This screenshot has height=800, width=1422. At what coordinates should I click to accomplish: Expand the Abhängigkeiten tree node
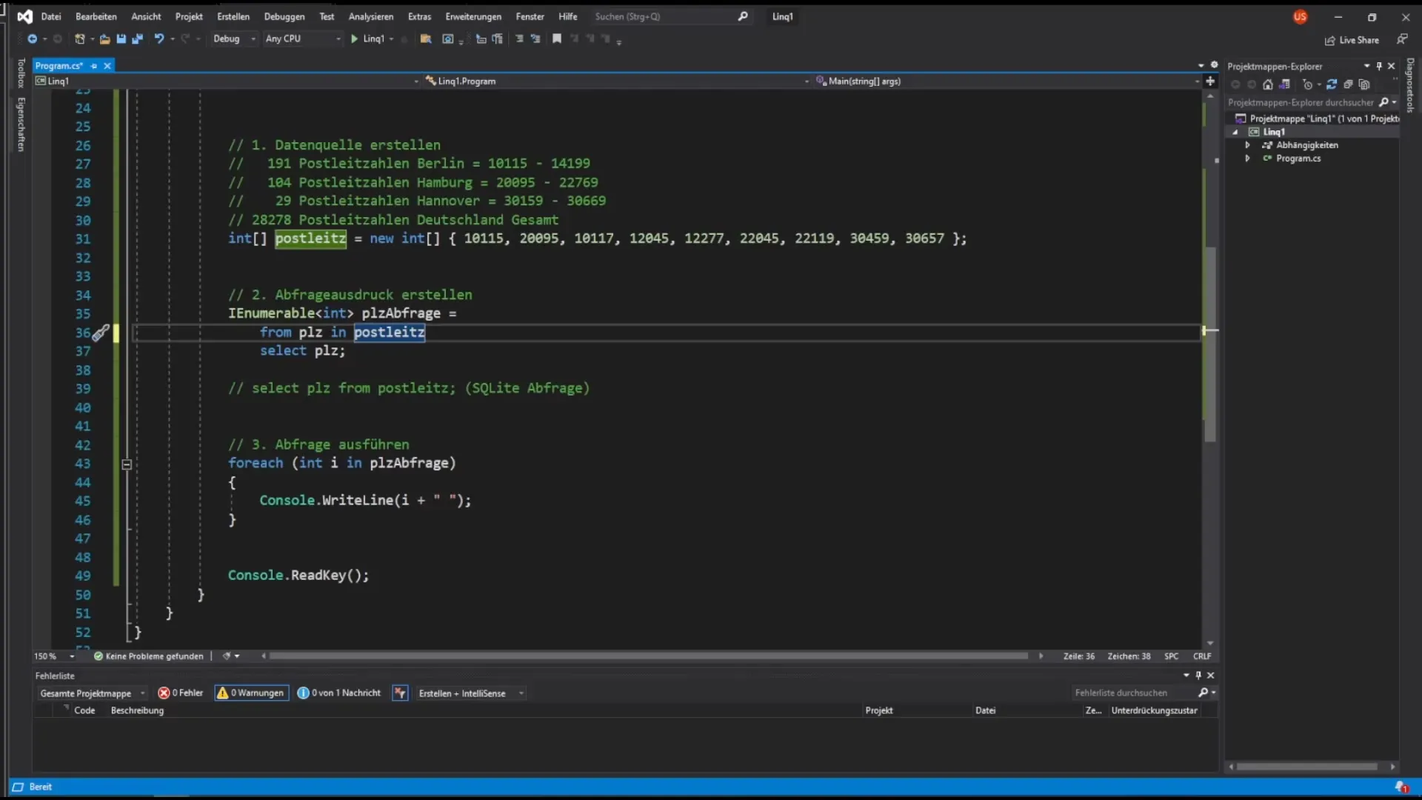click(1248, 145)
